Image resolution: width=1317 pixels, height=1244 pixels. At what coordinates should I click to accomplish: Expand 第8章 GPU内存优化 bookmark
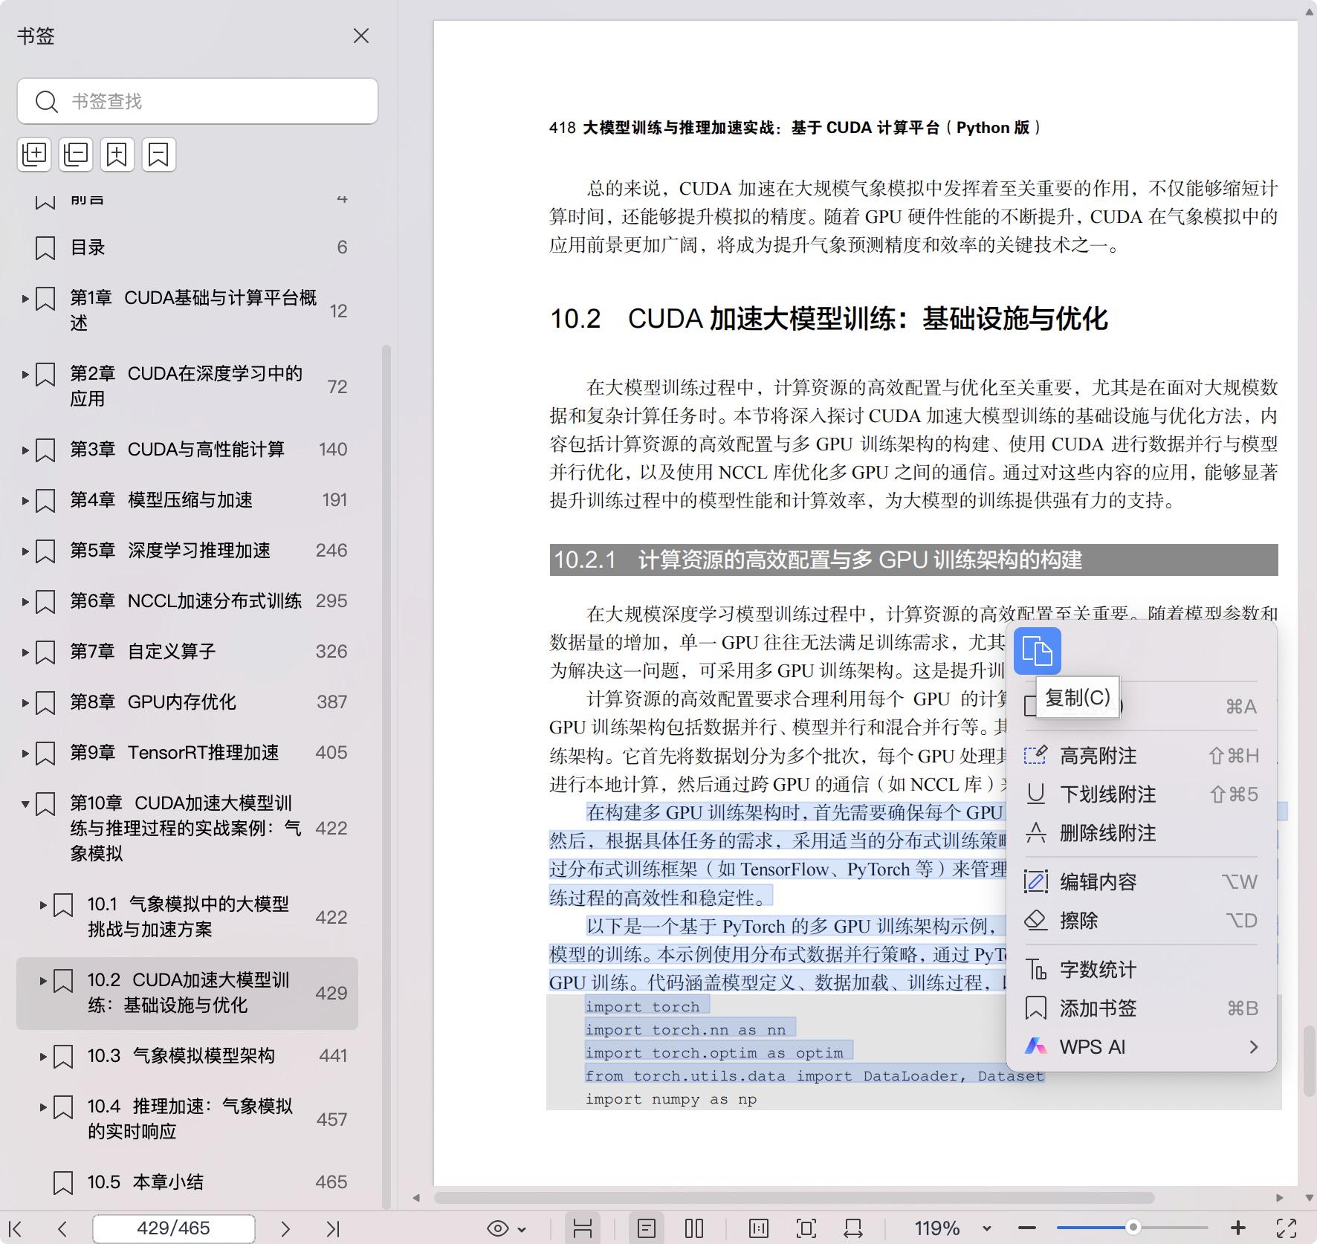pyautogui.click(x=25, y=702)
